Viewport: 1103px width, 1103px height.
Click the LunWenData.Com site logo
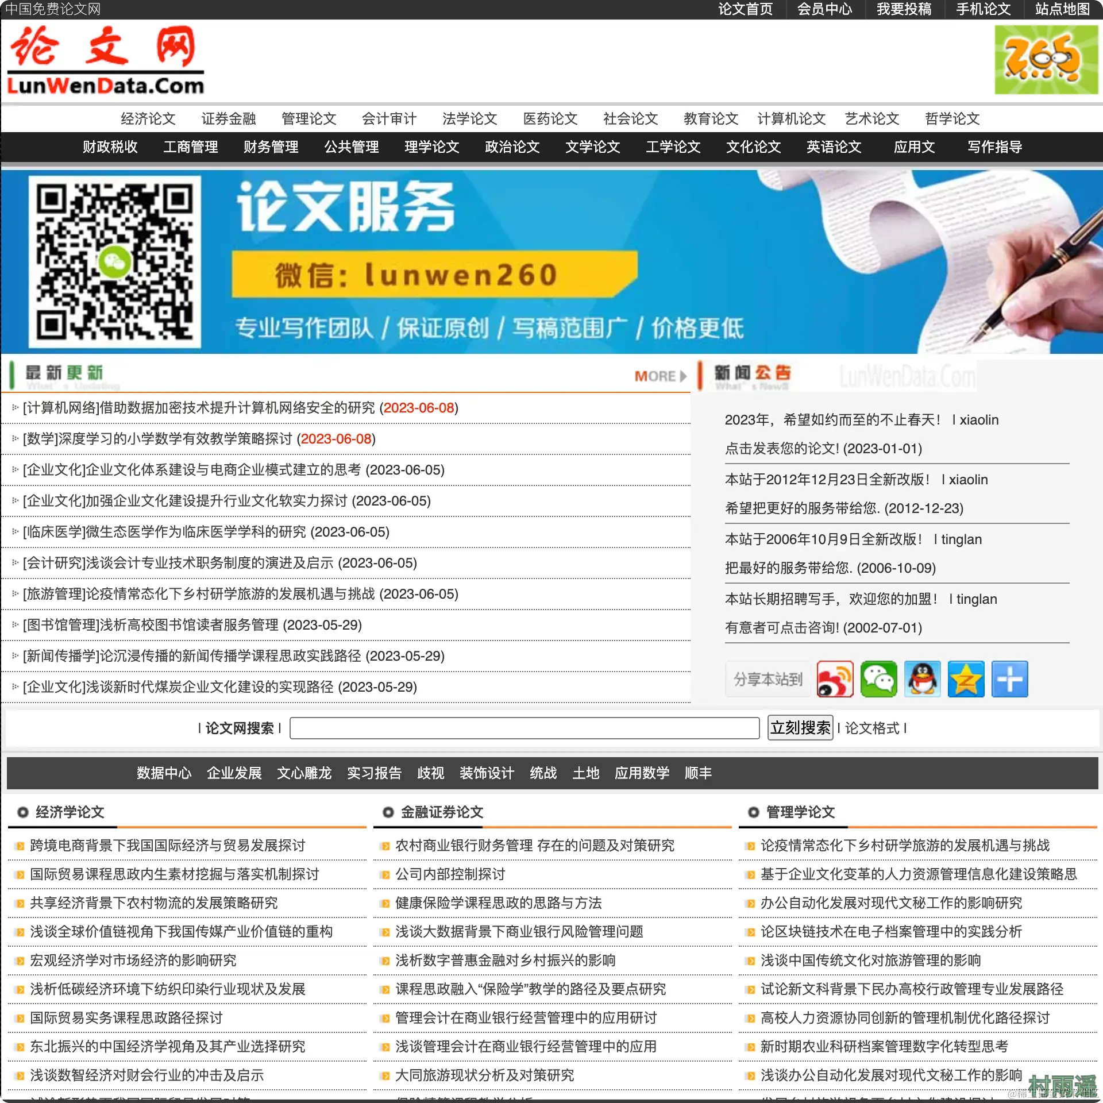point(105,60)
